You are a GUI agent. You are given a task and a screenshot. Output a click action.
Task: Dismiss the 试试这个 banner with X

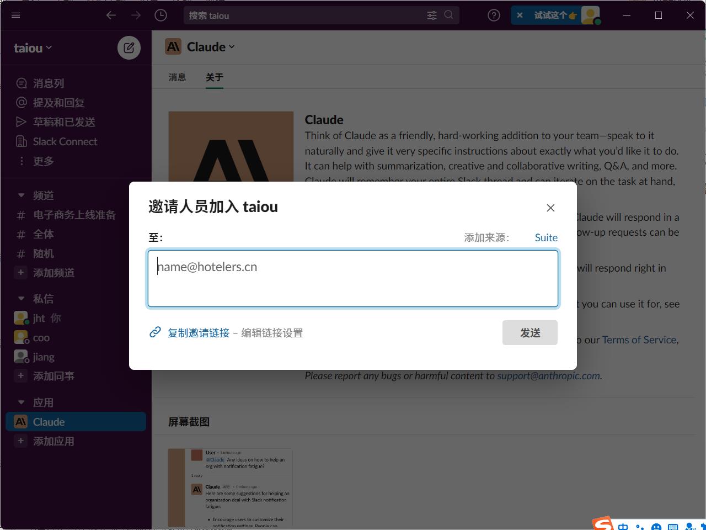tap(520, 15)
